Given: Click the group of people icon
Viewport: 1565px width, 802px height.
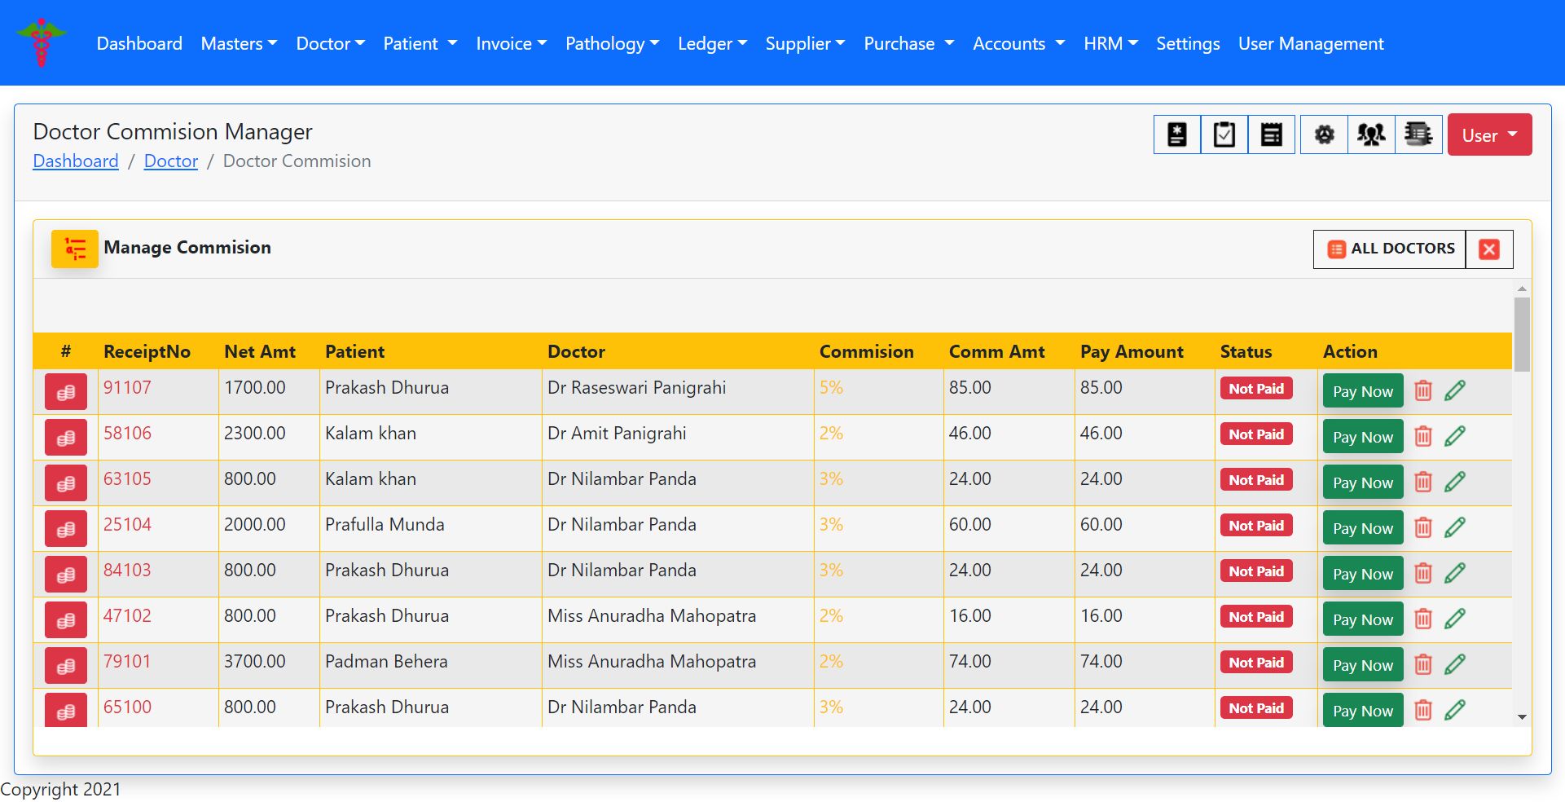Looking at the screenshot, I should 1371,134.
